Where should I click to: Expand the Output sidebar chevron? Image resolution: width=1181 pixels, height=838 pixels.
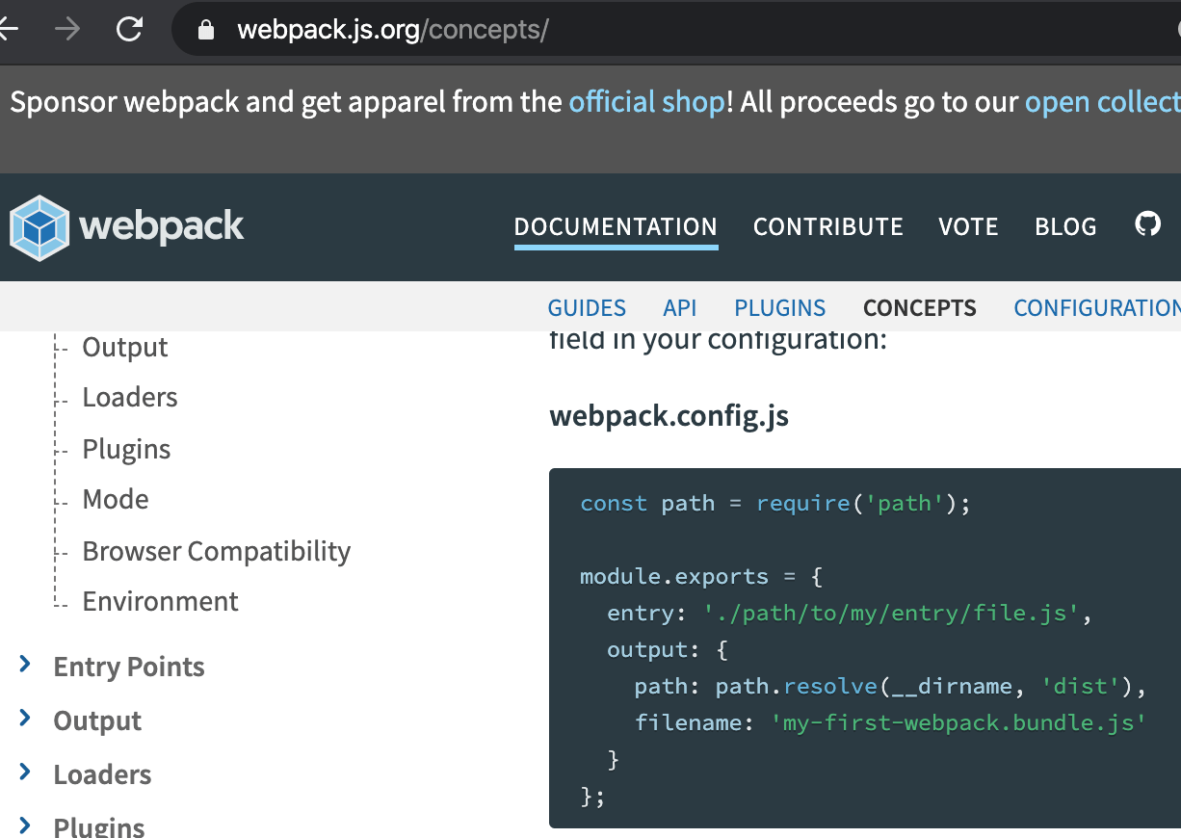25,719
